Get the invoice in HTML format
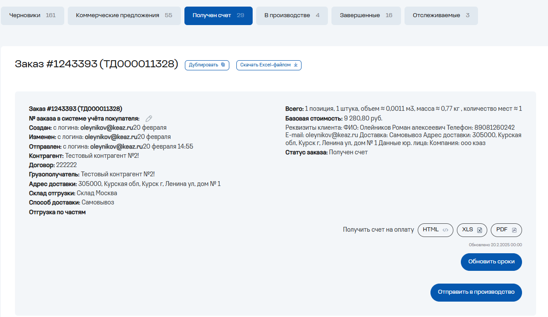Image resolution: width=548 pixels, height=317 pixels. [x=435, y=230]
